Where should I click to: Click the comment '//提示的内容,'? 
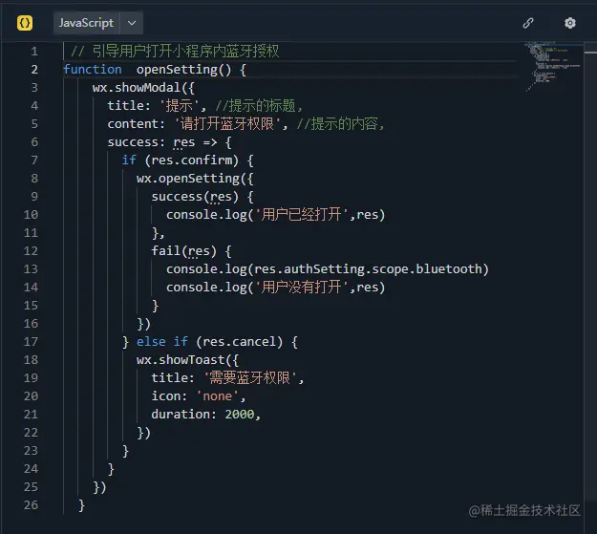click(341, 124)
